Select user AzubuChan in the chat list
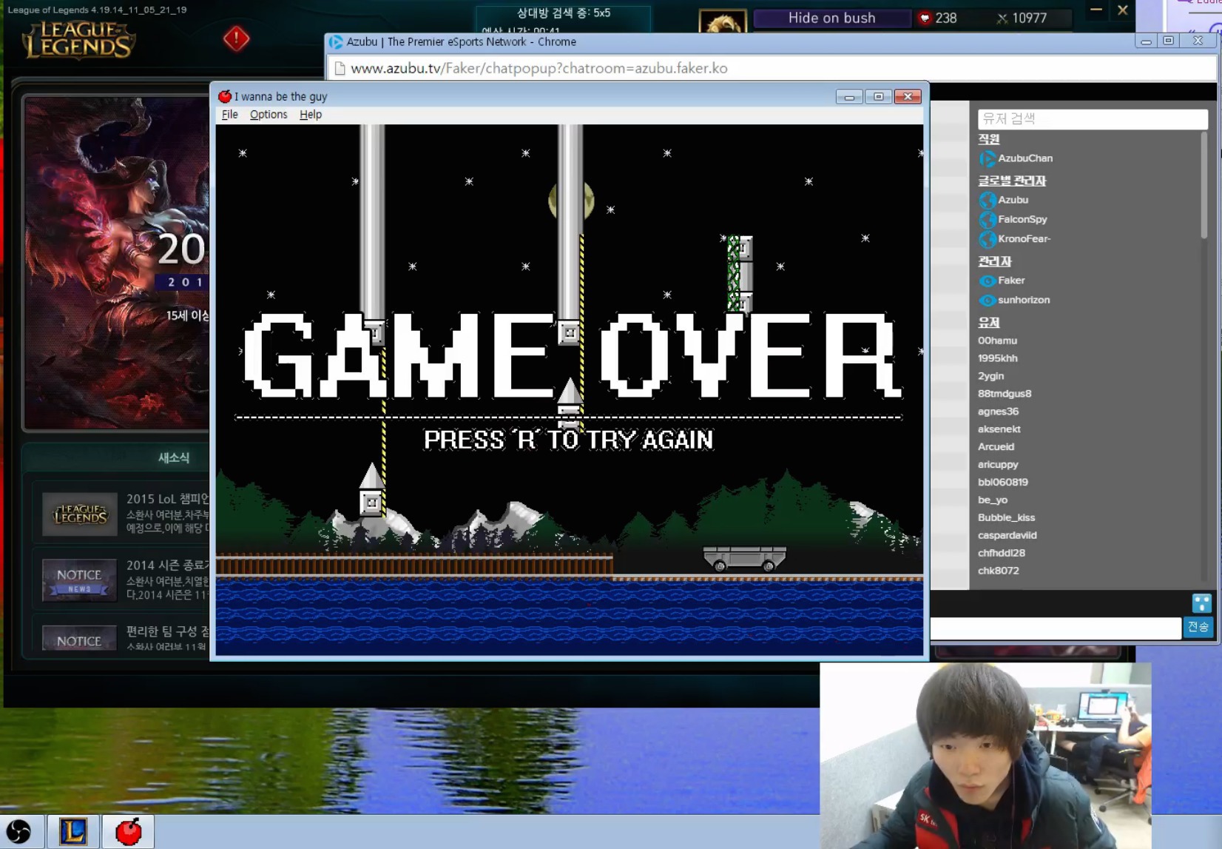The height and width of the screenshot is (849, 1222). pyautogui.click(x=1025, y=158)
